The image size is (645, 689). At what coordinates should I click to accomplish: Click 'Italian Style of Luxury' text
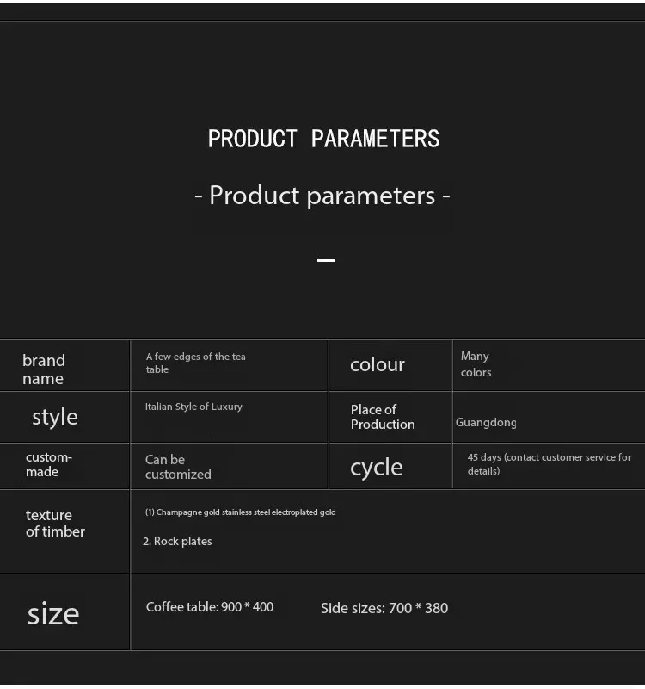pos(193,407)
